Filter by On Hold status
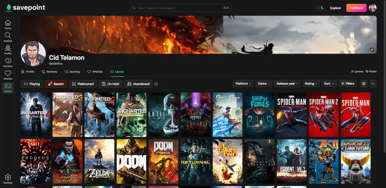 (111, 84)
